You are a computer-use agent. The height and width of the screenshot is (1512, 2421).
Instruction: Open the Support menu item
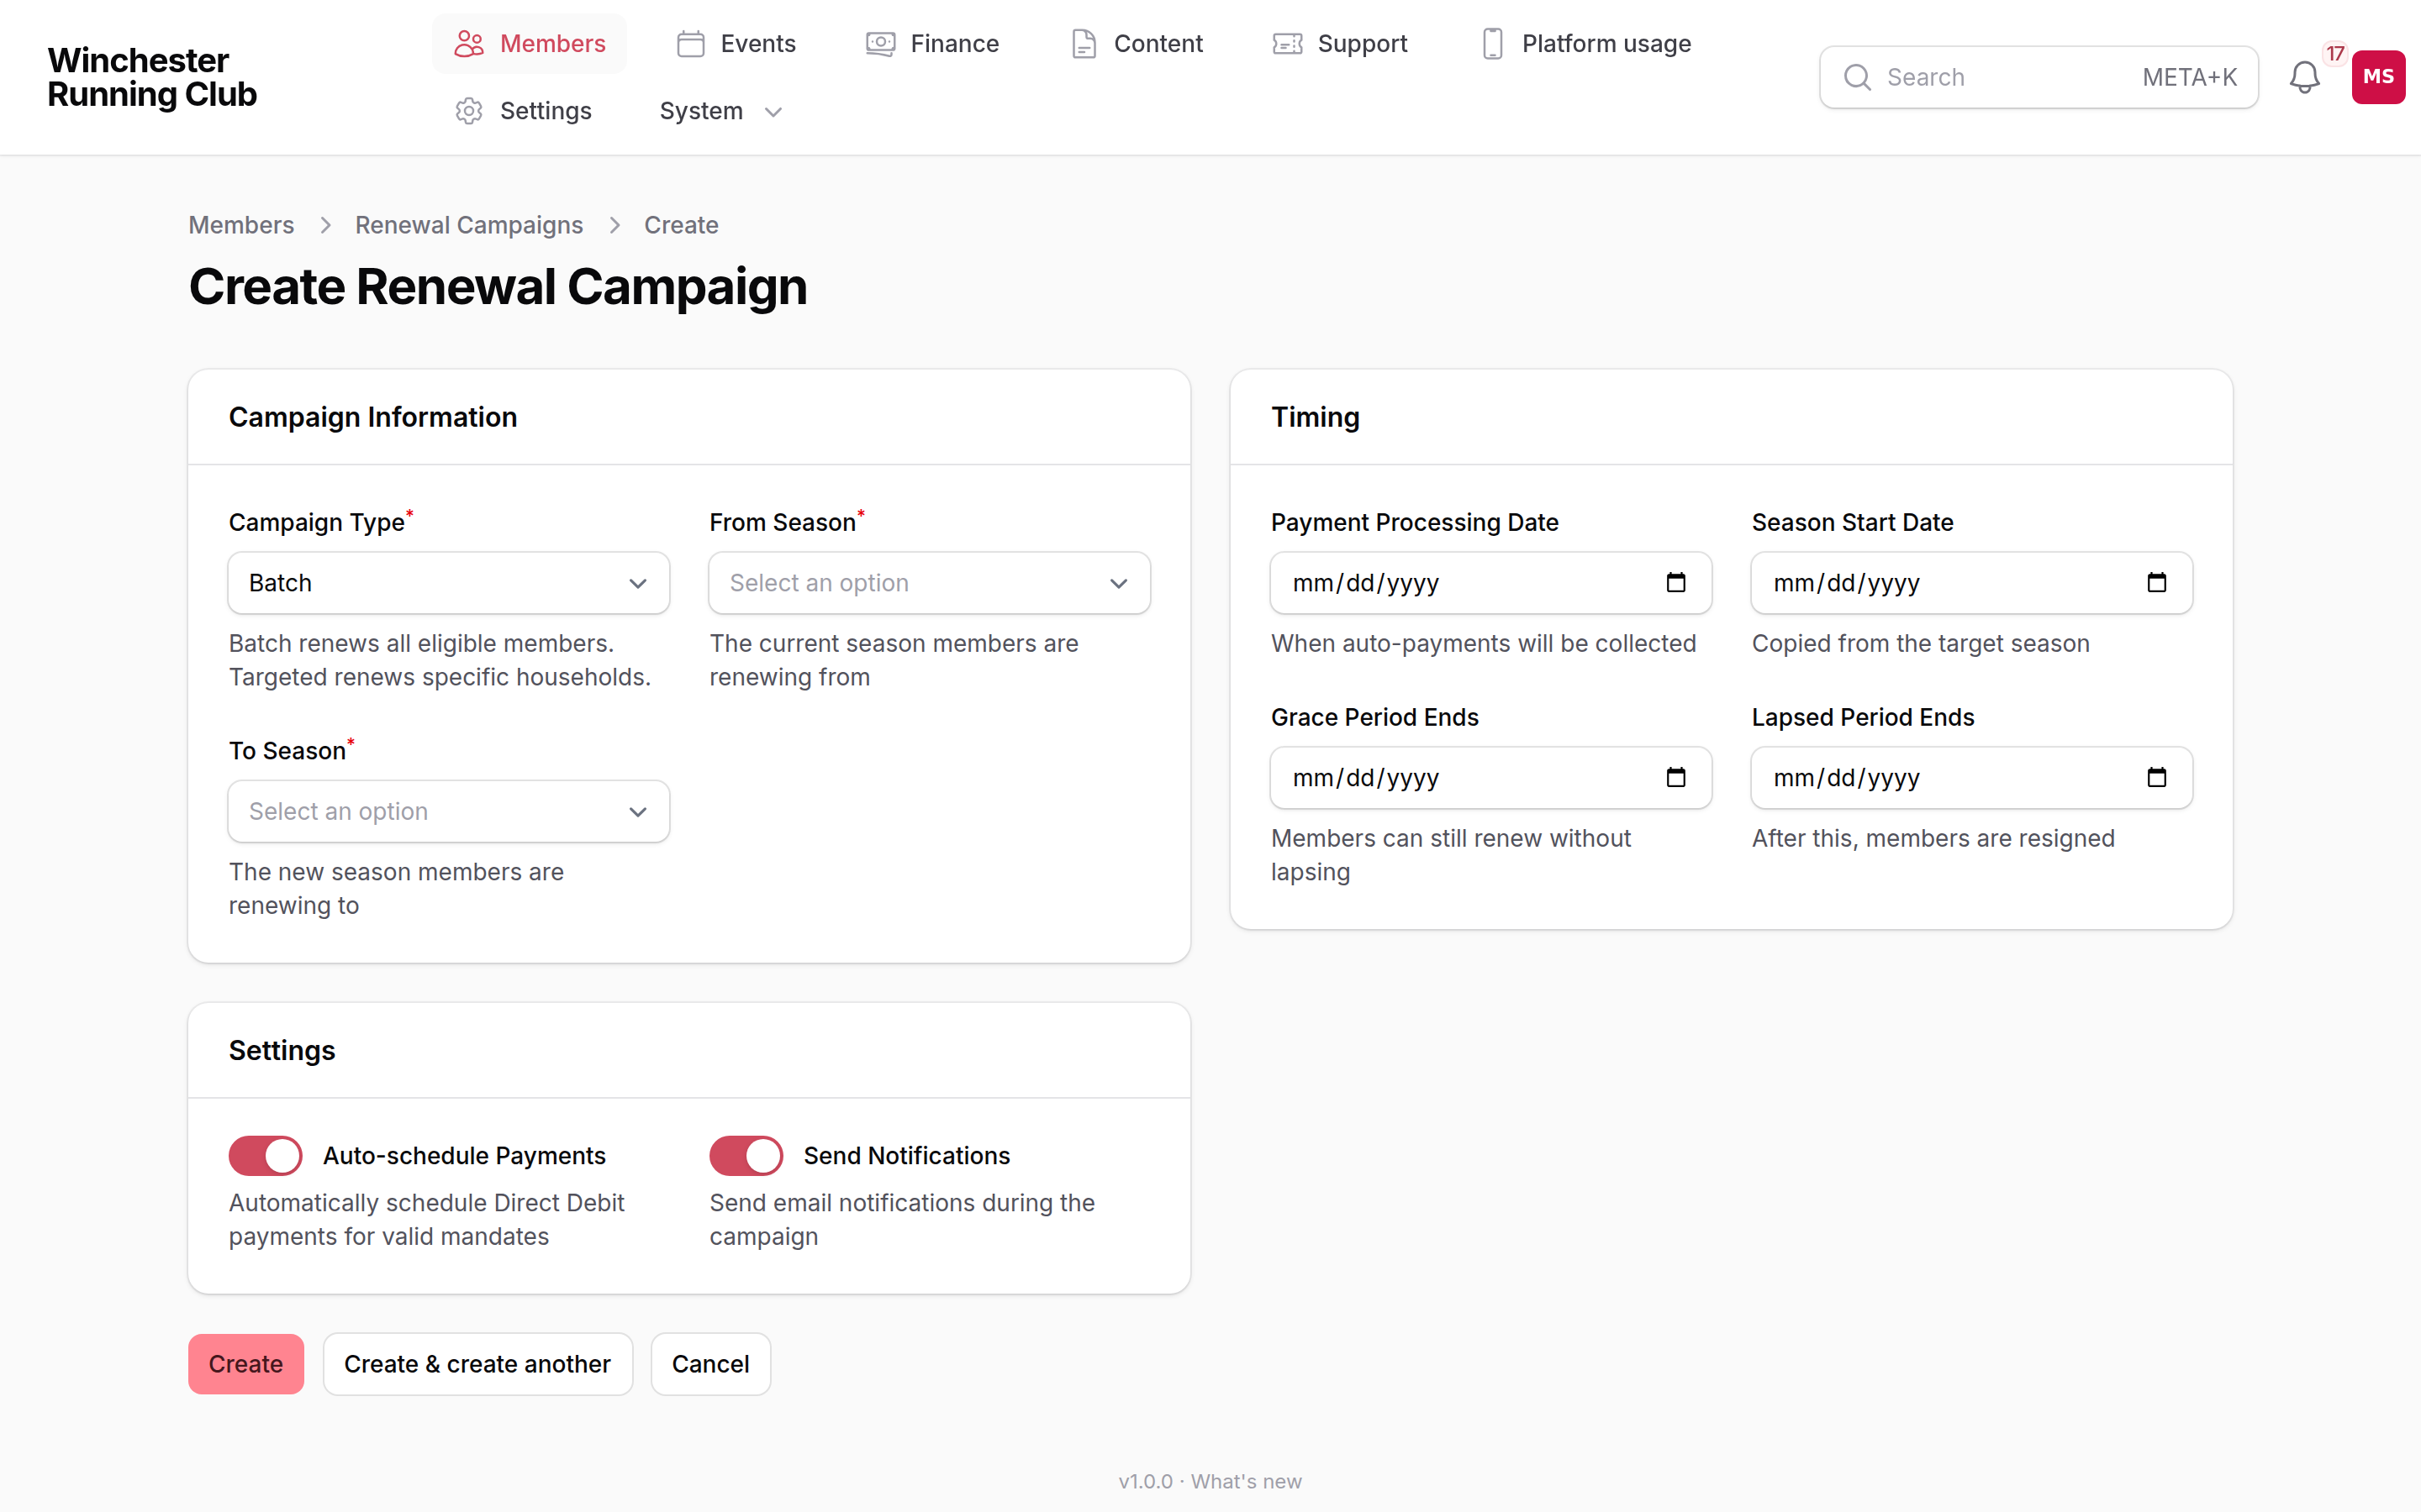(x=1340, y=44)
